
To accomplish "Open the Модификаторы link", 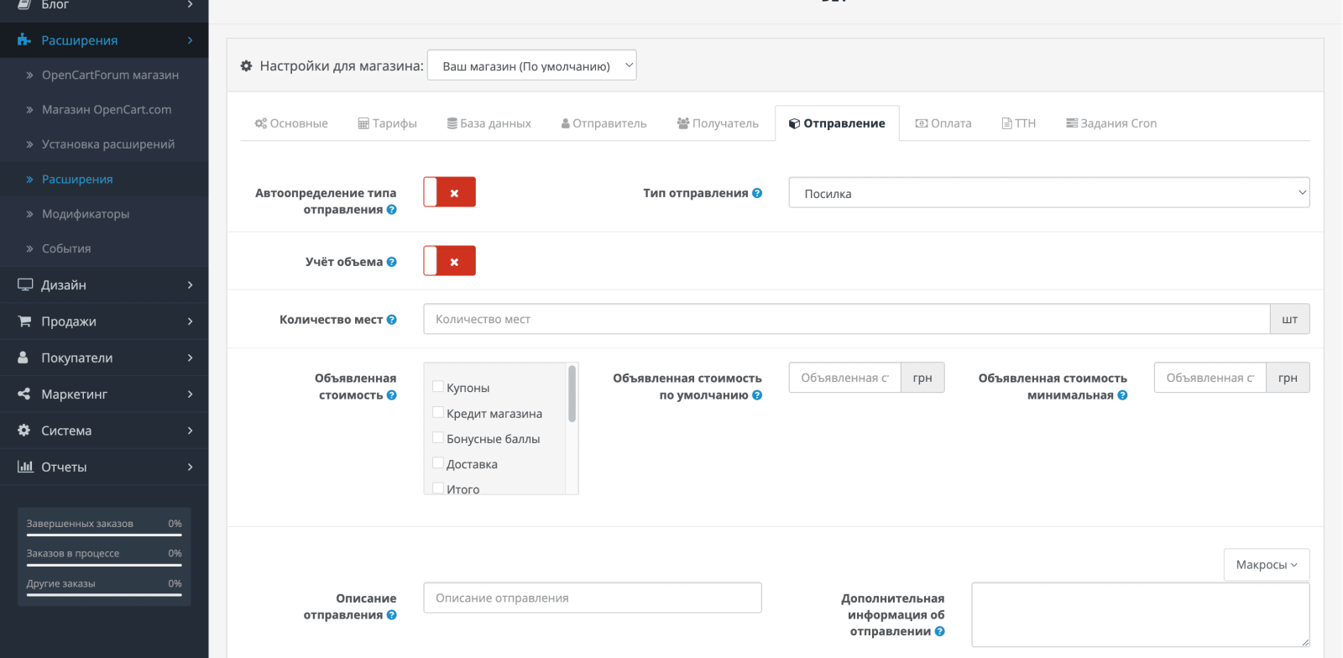I will click(86, 214).
